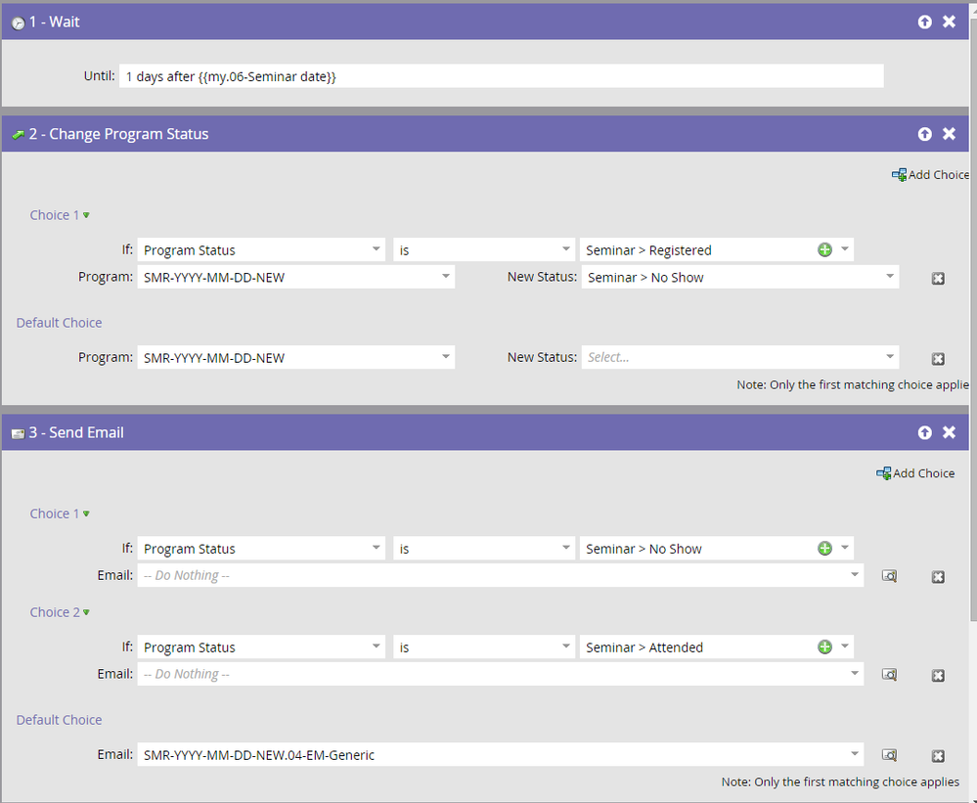Click the Wait Until date input field

point(501,76)
